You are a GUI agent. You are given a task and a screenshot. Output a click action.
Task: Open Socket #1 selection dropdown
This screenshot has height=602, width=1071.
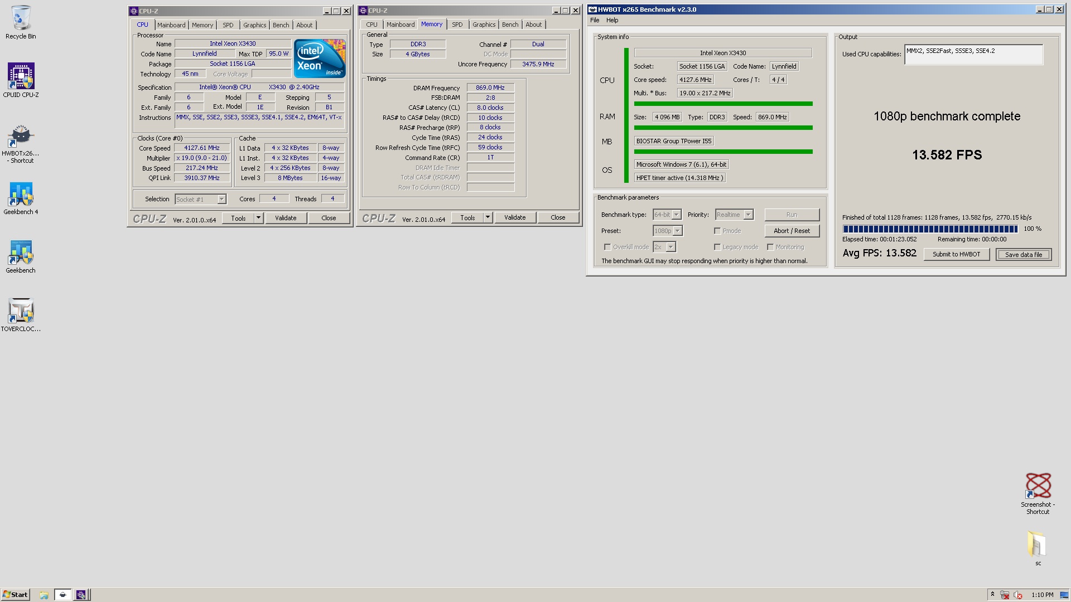[x=200, y=200]
